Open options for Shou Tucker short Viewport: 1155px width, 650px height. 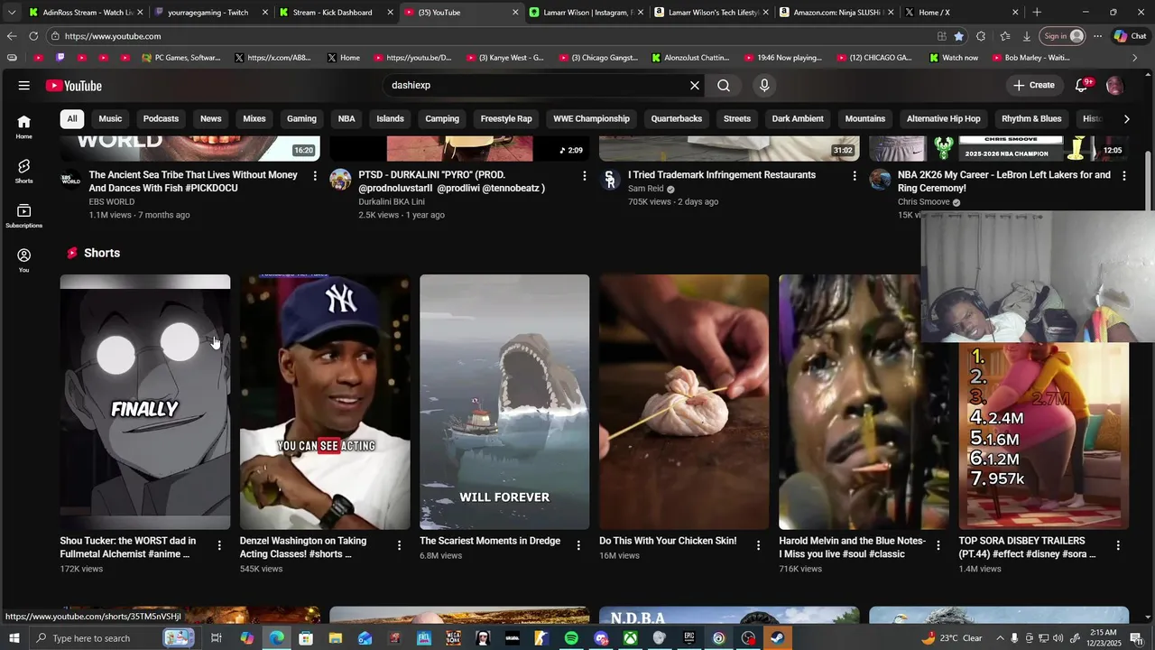[x=219, y=545]
